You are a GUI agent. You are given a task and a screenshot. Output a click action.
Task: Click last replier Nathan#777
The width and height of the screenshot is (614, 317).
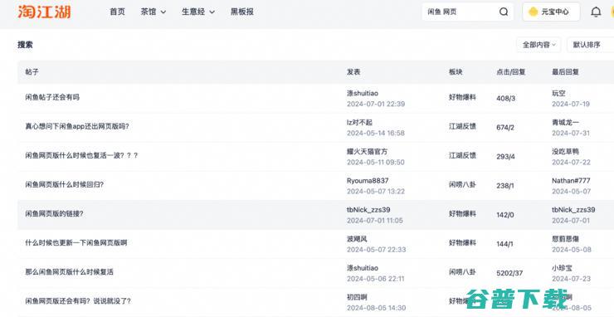[571, 181]
